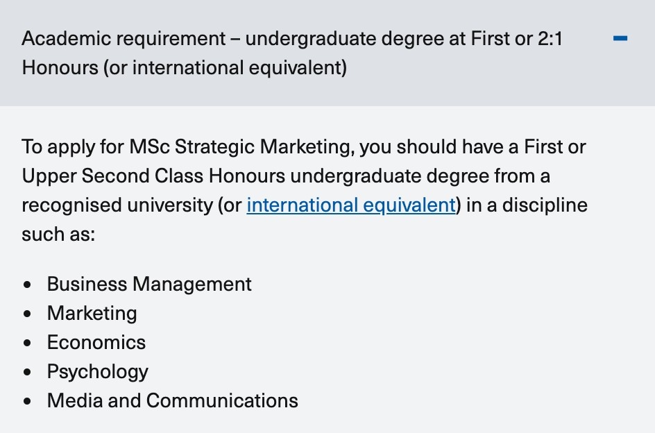Select the Media and Communications list item
The height and width of the screenshot is (433, 655).
(173, 400)
